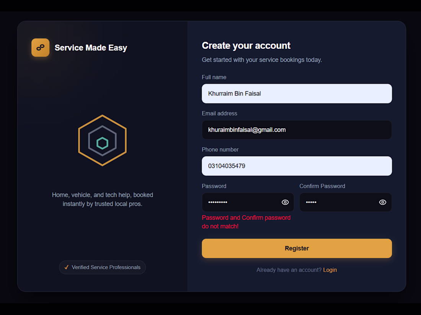Click the Create your account heading
Image resolution: width=421 pixels, height=315 pixels.
coord(246,45)
